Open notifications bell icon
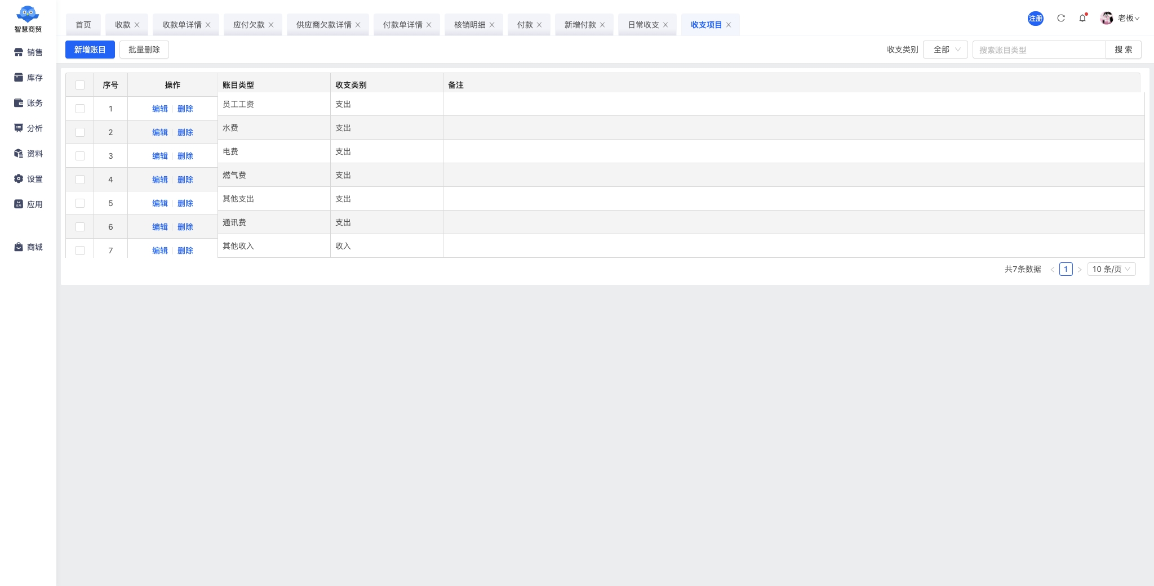Image resolution: width=1154 pixels, height=586 pixels. tap(1082, 18)
